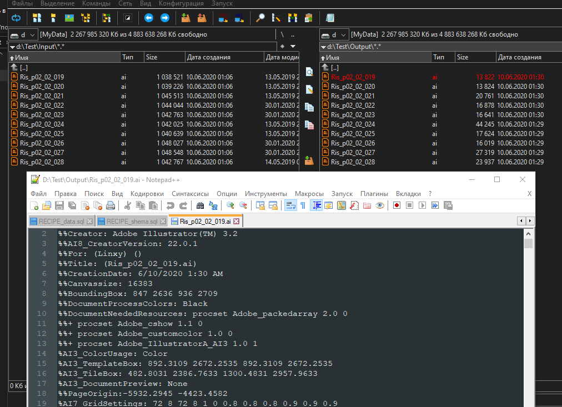Toggle the eye monitoring icon in Notepad++
The width and height of the screenshot is (562, 407).
(380, 205)
